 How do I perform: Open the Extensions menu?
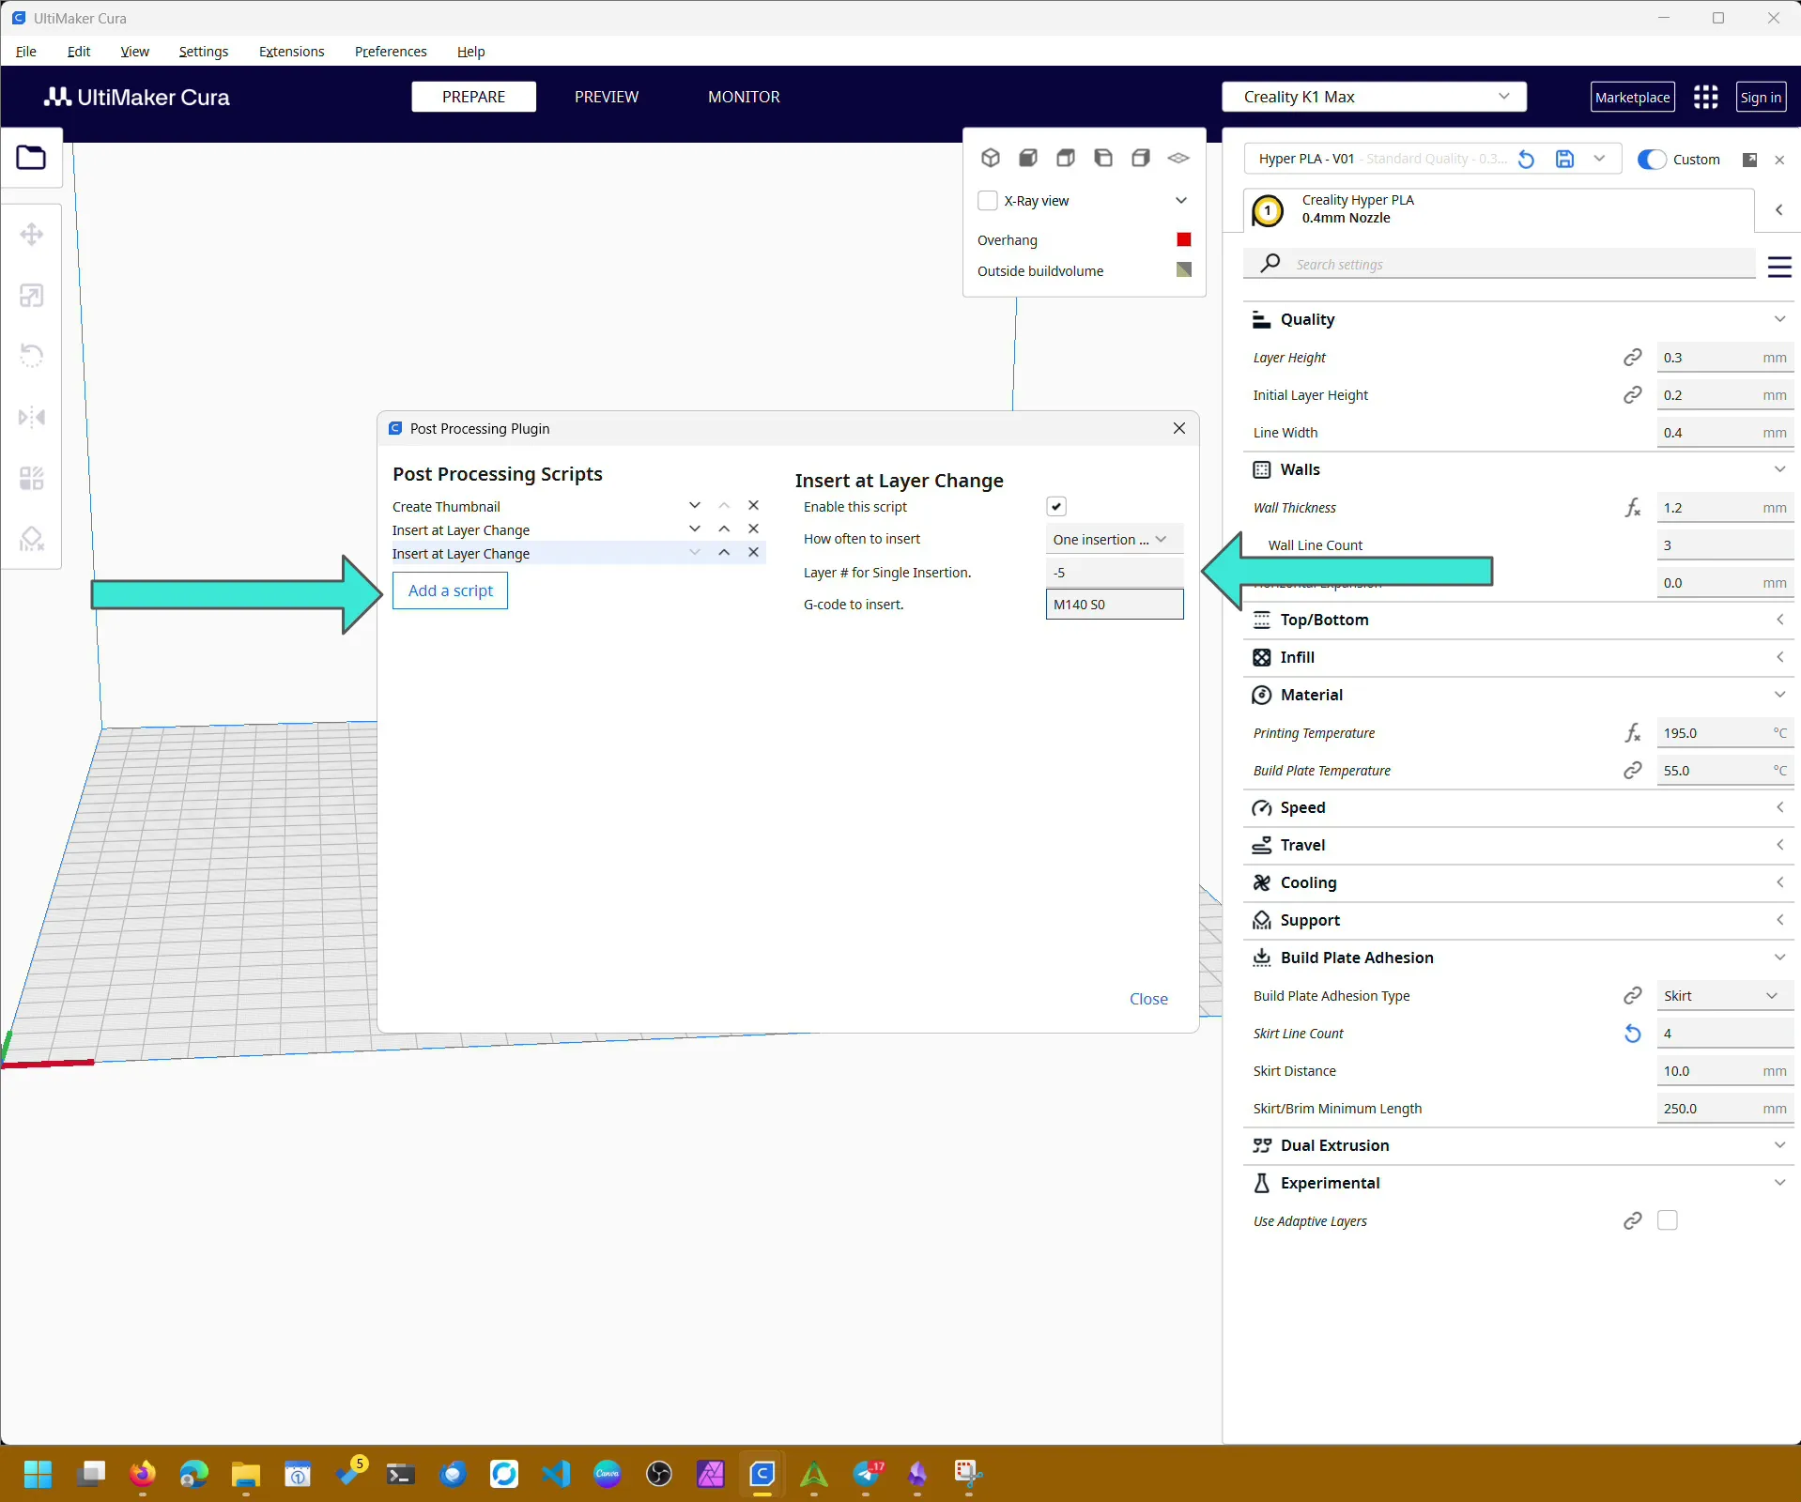[x=291, y=52]
